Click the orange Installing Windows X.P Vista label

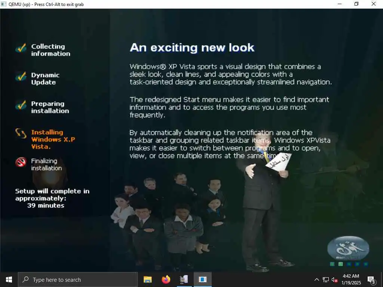pos(53,139)
